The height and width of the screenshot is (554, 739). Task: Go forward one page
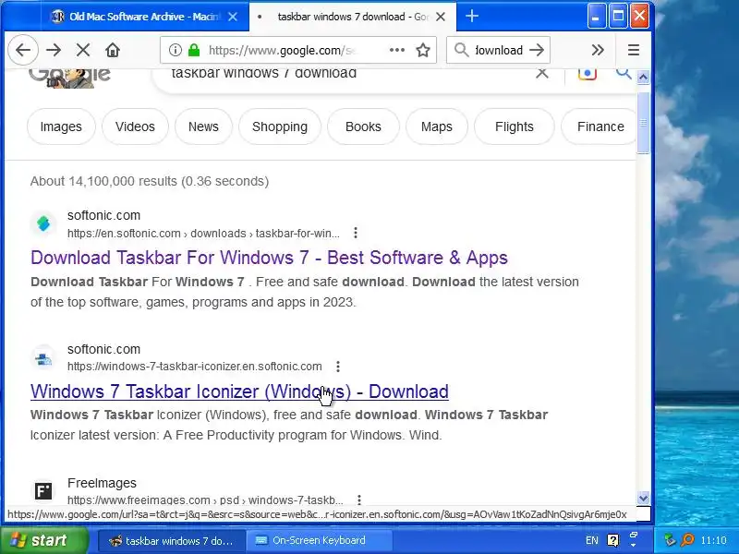pyautogui.click(x=54, y=50)
